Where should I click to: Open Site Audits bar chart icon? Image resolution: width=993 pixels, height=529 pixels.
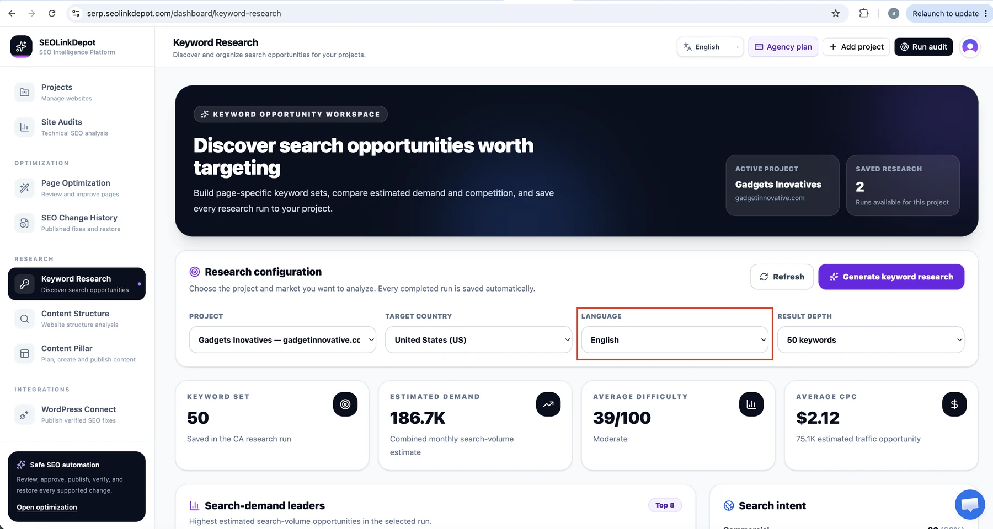tap(24, 127)
